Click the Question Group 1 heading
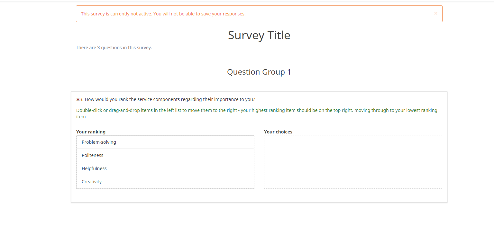494x237 pixels. 259,72
